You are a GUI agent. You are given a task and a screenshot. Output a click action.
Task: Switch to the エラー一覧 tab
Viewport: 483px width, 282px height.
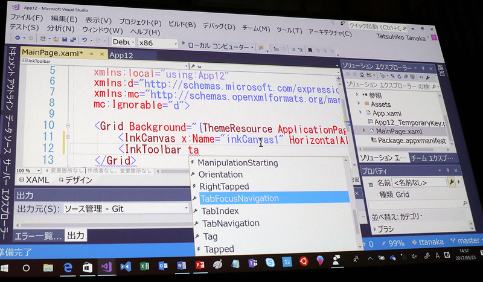point(38,236)
